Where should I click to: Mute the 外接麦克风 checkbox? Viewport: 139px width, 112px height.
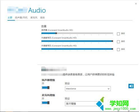[x=118, y=49]
